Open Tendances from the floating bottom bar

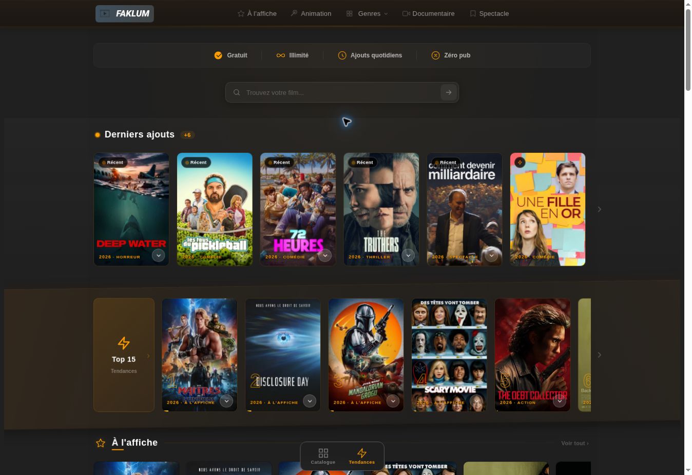362,456
